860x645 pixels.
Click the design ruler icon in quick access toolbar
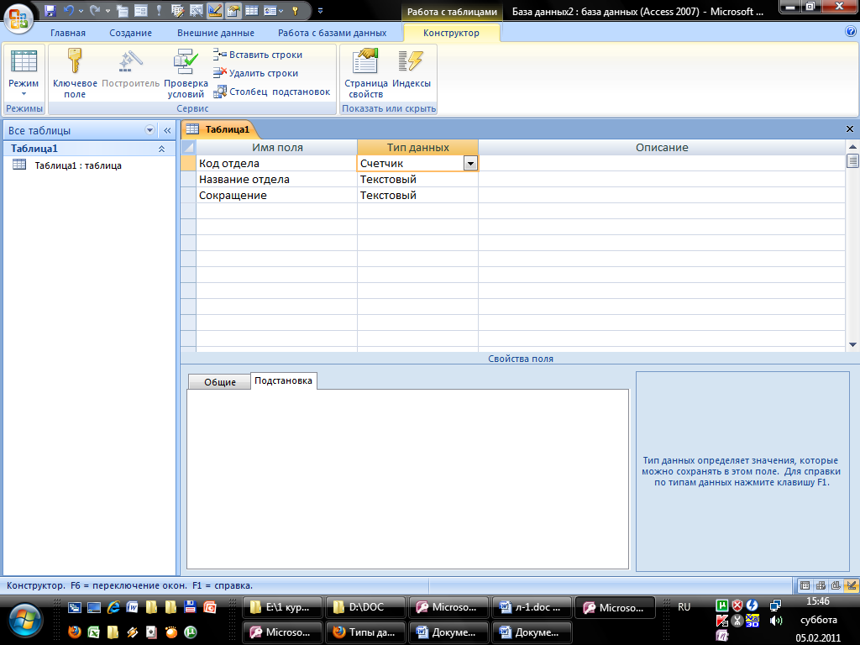(x=214, y=10)
